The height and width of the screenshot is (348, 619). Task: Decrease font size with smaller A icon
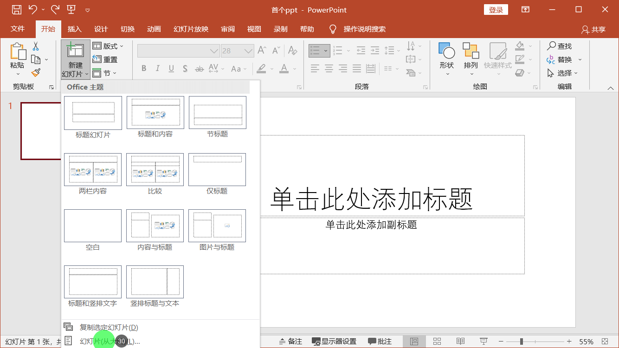pyautogui.click(x=276, y=51)
